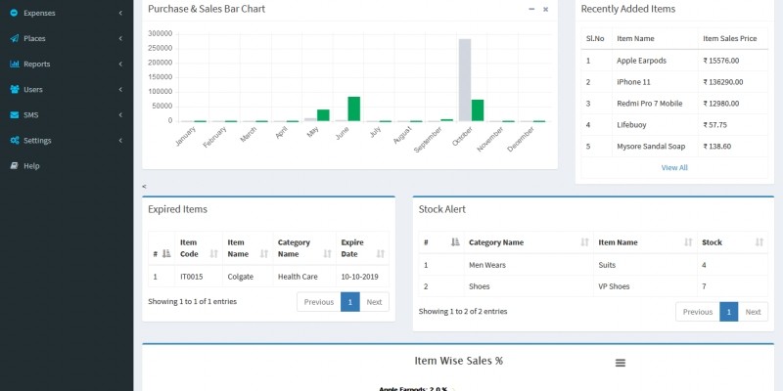Image resolution: width=783 pixels, height=391 pixels.
Task: Click the expire date 10-10-2019
Action: click(359, 277)
